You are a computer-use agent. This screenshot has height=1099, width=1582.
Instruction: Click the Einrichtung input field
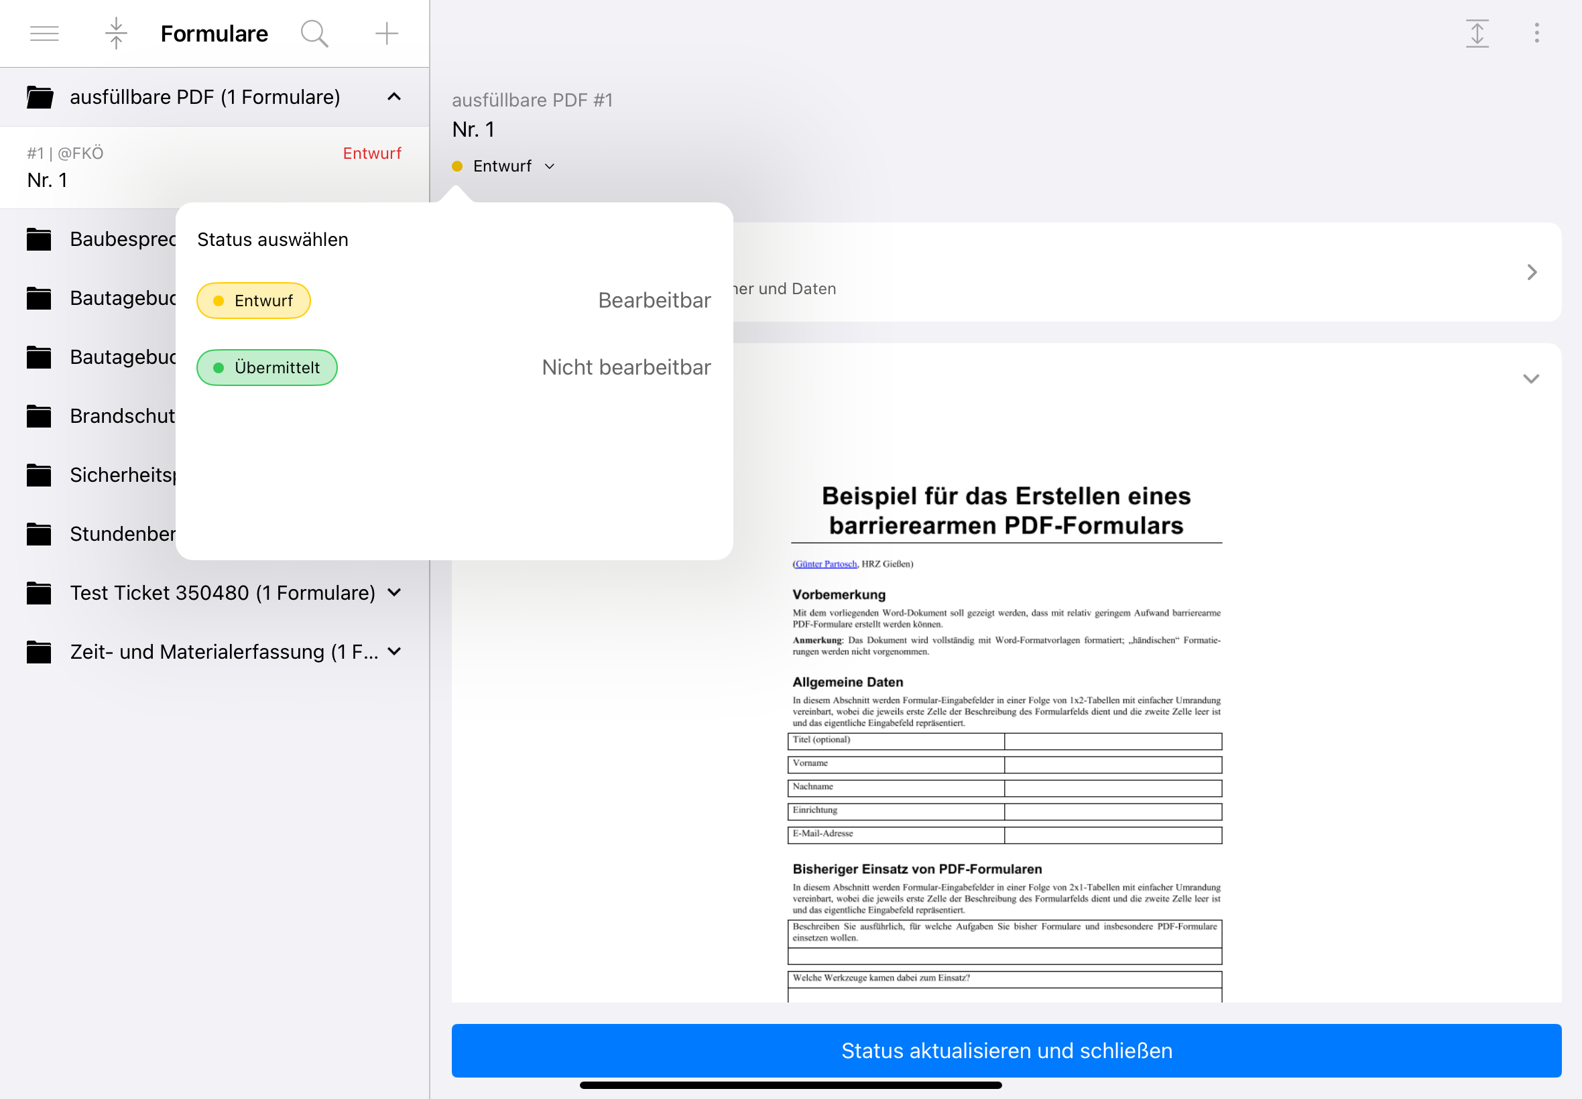[1113, 811]
